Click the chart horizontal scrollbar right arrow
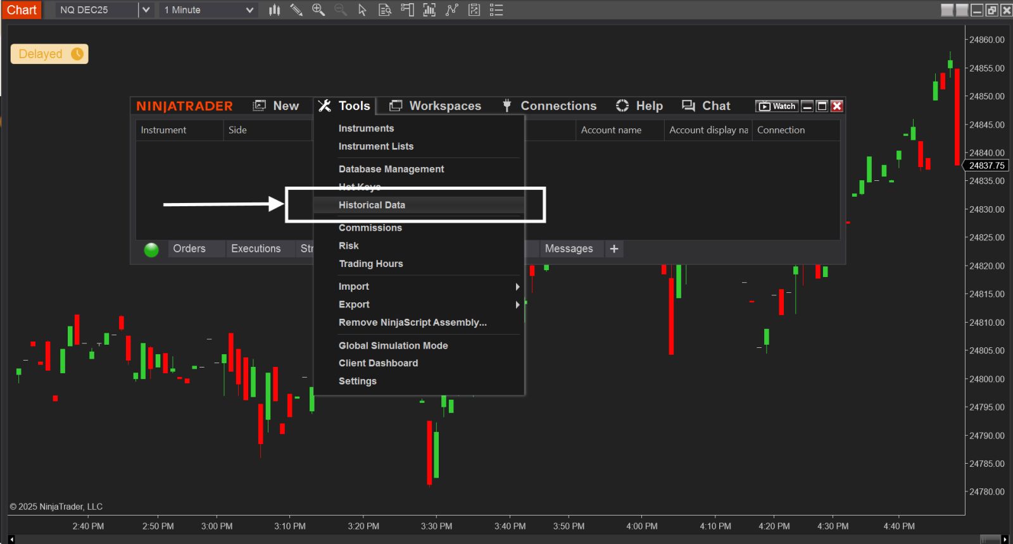Viewport: 1013px width, 544px height. [x=1005, y=539]
